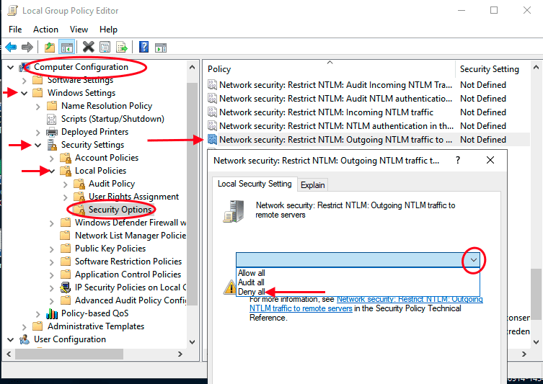Viewport: 543px width, 384px height.
Task: Click the Security Setting column header
Action: [489, 69]
